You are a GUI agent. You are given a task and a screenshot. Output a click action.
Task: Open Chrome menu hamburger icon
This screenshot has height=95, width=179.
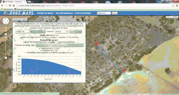click(177, 6)
